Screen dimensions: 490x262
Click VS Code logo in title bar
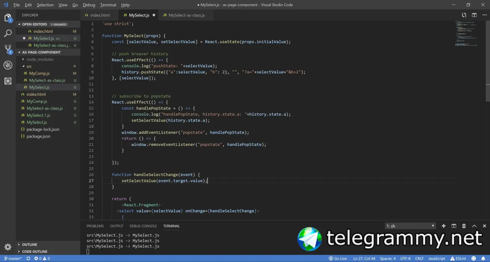(5, 5)
